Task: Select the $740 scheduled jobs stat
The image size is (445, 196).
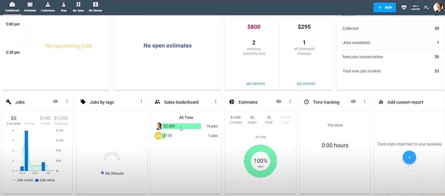Action: point(45,120)
